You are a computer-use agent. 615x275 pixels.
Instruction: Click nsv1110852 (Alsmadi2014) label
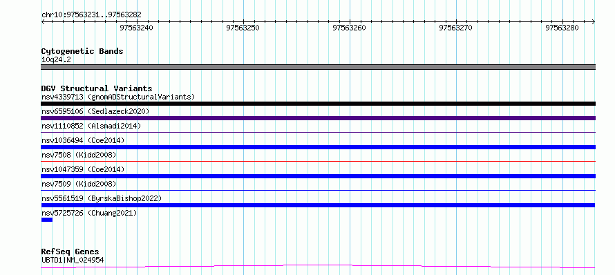click(x=91, y=126)
